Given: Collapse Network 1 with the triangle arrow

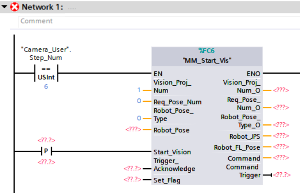Looking at the screenshot, I should 4,7.
